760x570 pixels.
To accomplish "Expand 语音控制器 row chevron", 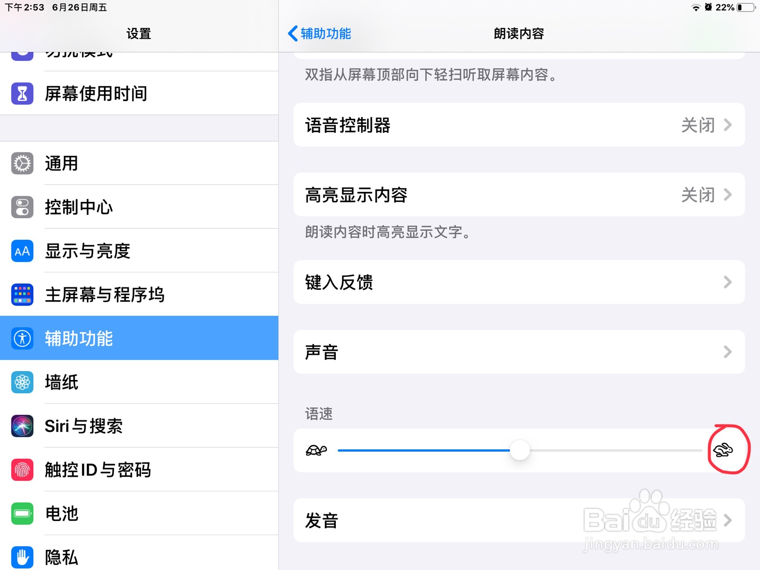I will pos(728,125).
